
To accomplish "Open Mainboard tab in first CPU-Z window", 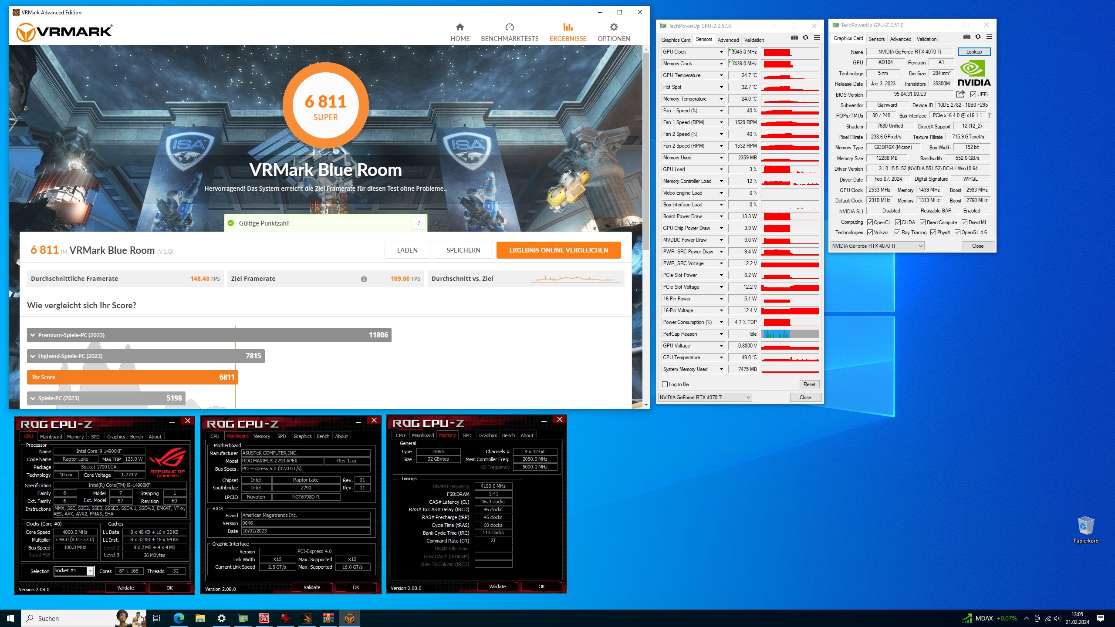I will (51, 437).
